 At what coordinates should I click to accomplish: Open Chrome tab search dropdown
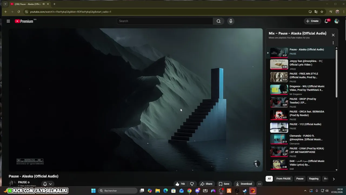tap(5, 4)
